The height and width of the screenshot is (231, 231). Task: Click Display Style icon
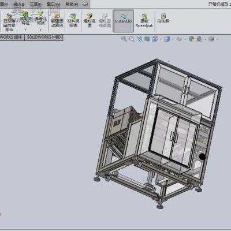pyautogui.click(x=167, y=39)
